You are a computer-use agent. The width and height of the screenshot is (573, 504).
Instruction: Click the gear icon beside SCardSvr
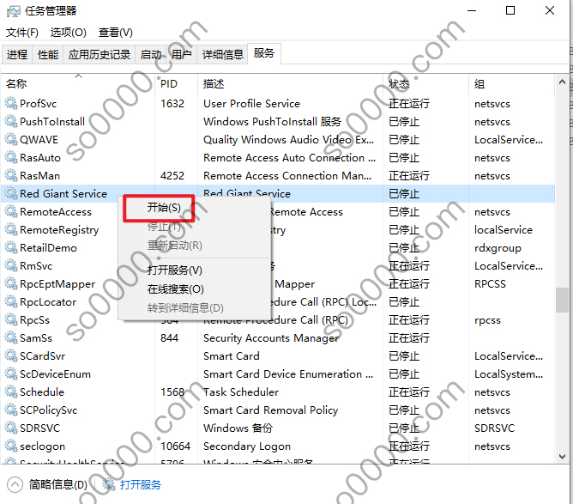(x=11, y=355)
